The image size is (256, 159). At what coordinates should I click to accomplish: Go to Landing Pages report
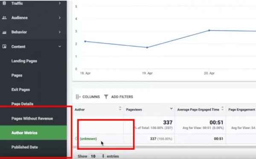[x=24, y=61]
